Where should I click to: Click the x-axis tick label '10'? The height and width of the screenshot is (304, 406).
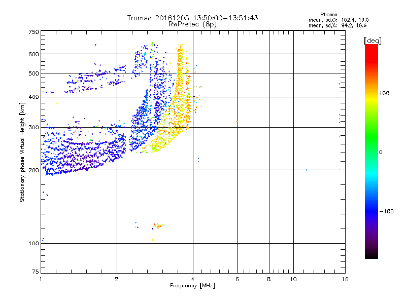[293, 279]
